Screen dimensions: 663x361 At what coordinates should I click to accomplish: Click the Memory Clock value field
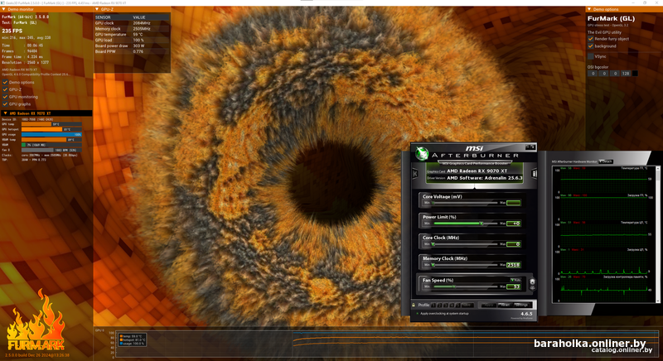click(513, 265)
